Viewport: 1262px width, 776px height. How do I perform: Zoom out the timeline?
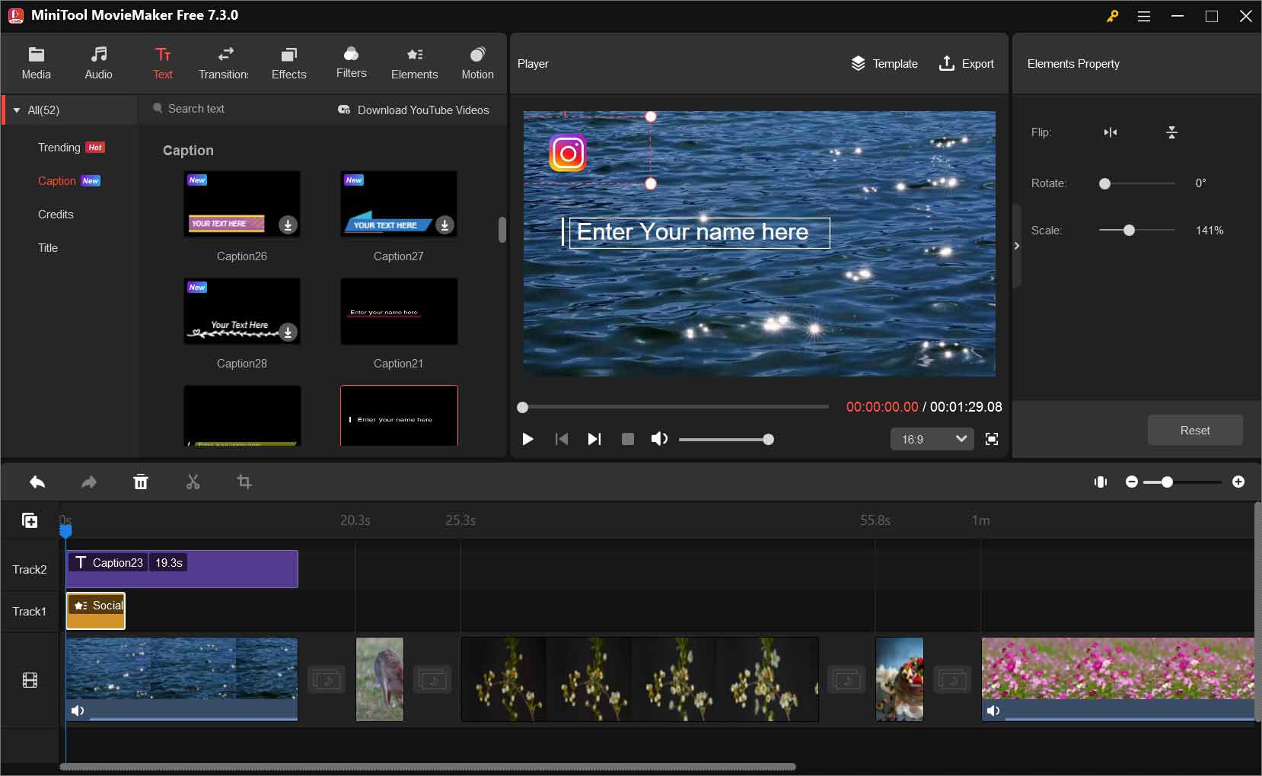[1132, 482]
